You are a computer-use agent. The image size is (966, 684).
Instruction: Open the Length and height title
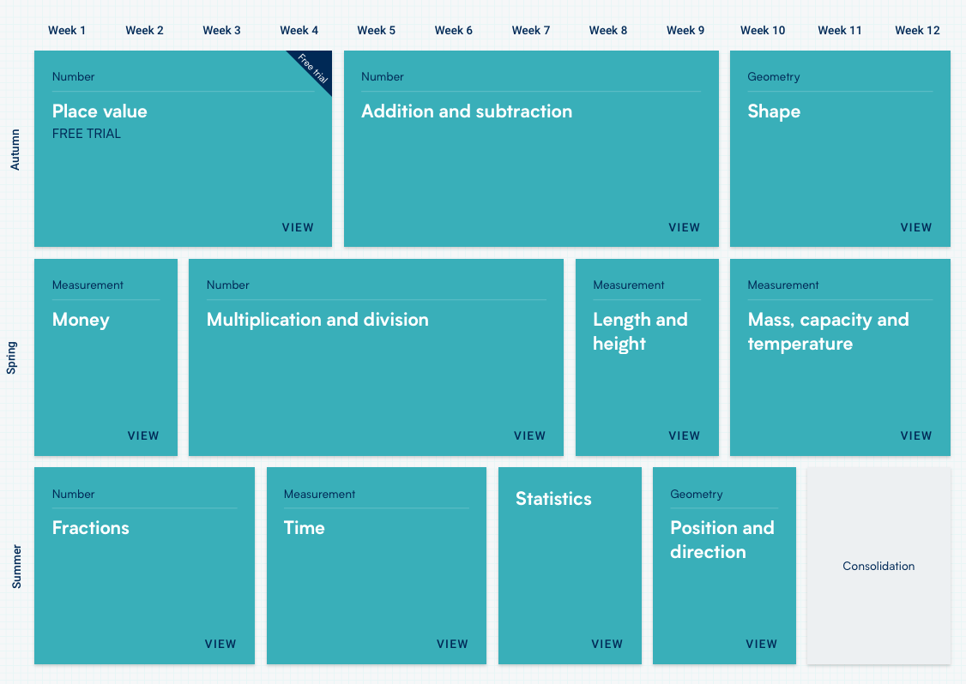pos(640,332)
